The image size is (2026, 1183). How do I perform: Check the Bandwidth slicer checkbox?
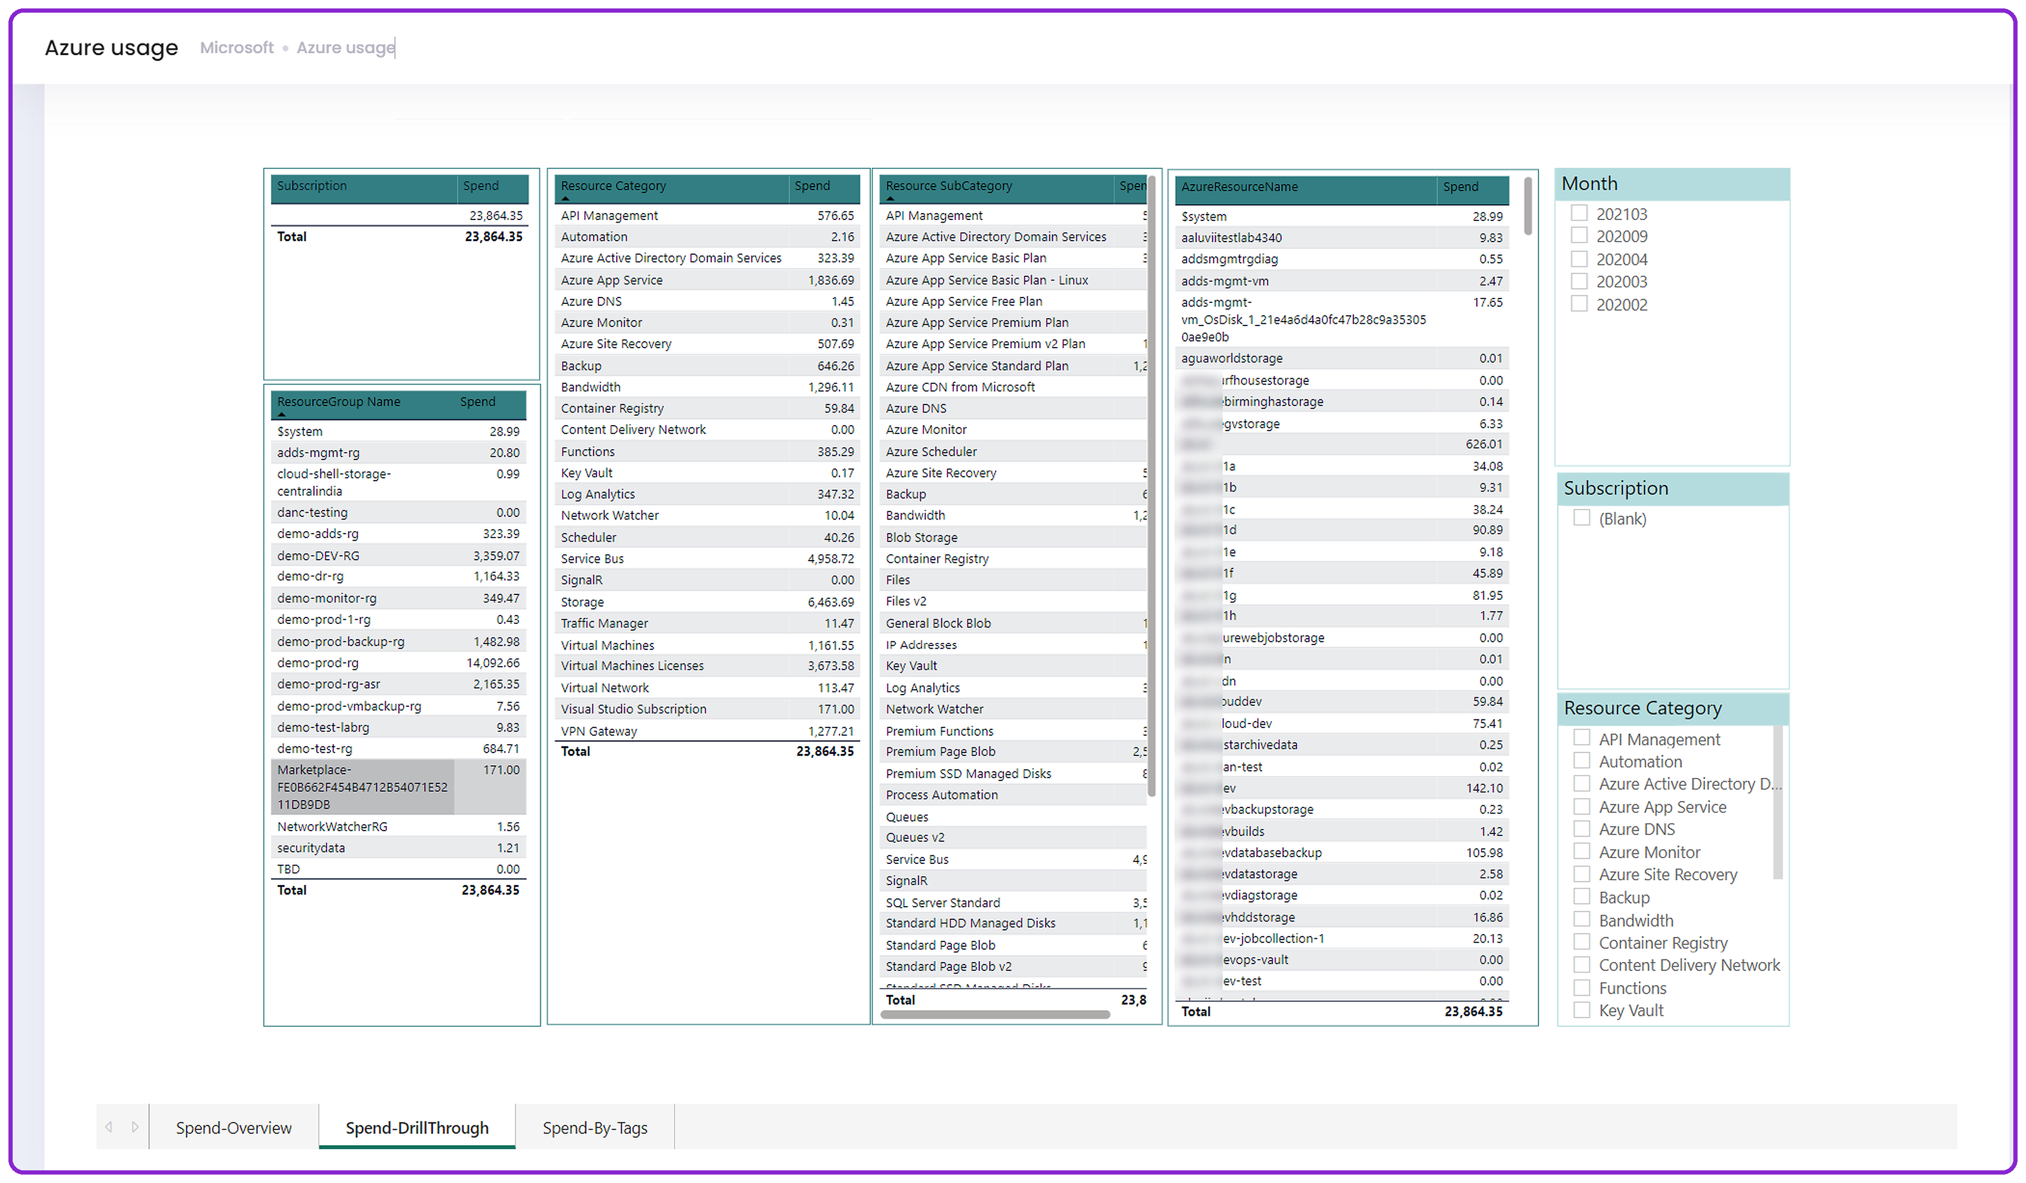[x=1581, y=919]
